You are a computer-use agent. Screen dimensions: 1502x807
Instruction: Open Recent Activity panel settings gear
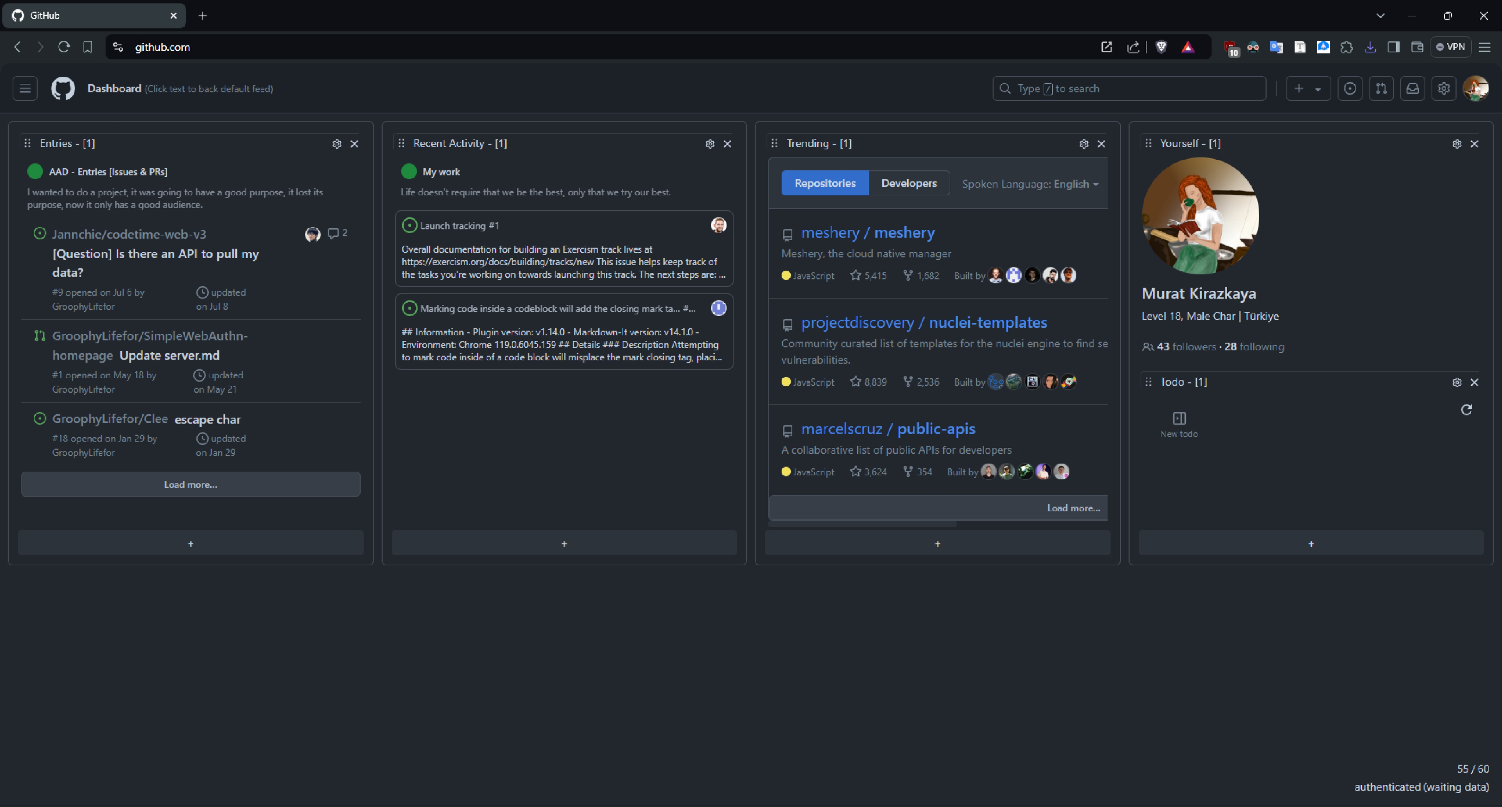(x=710, y=143)
